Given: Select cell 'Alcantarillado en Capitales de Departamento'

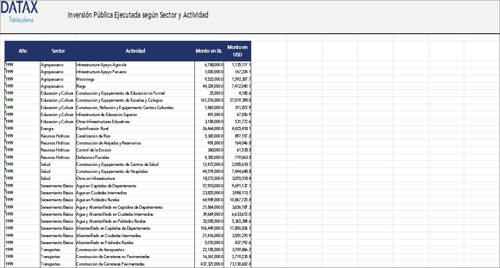Looking at the screenshot, I should pyautogui.click(x=135, y=228).
